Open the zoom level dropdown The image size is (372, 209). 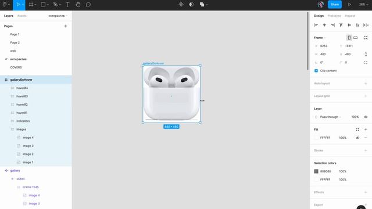tap(363, 5)
